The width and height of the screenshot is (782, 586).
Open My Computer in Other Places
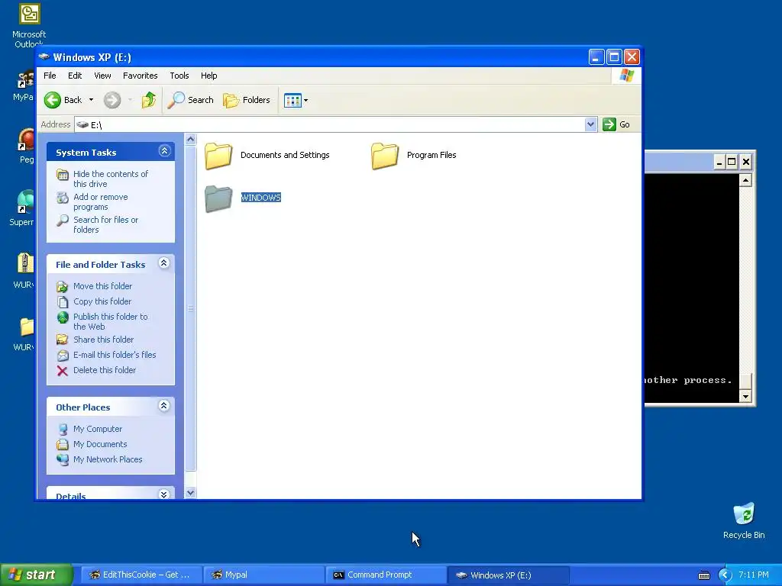[x=97, y=429]
